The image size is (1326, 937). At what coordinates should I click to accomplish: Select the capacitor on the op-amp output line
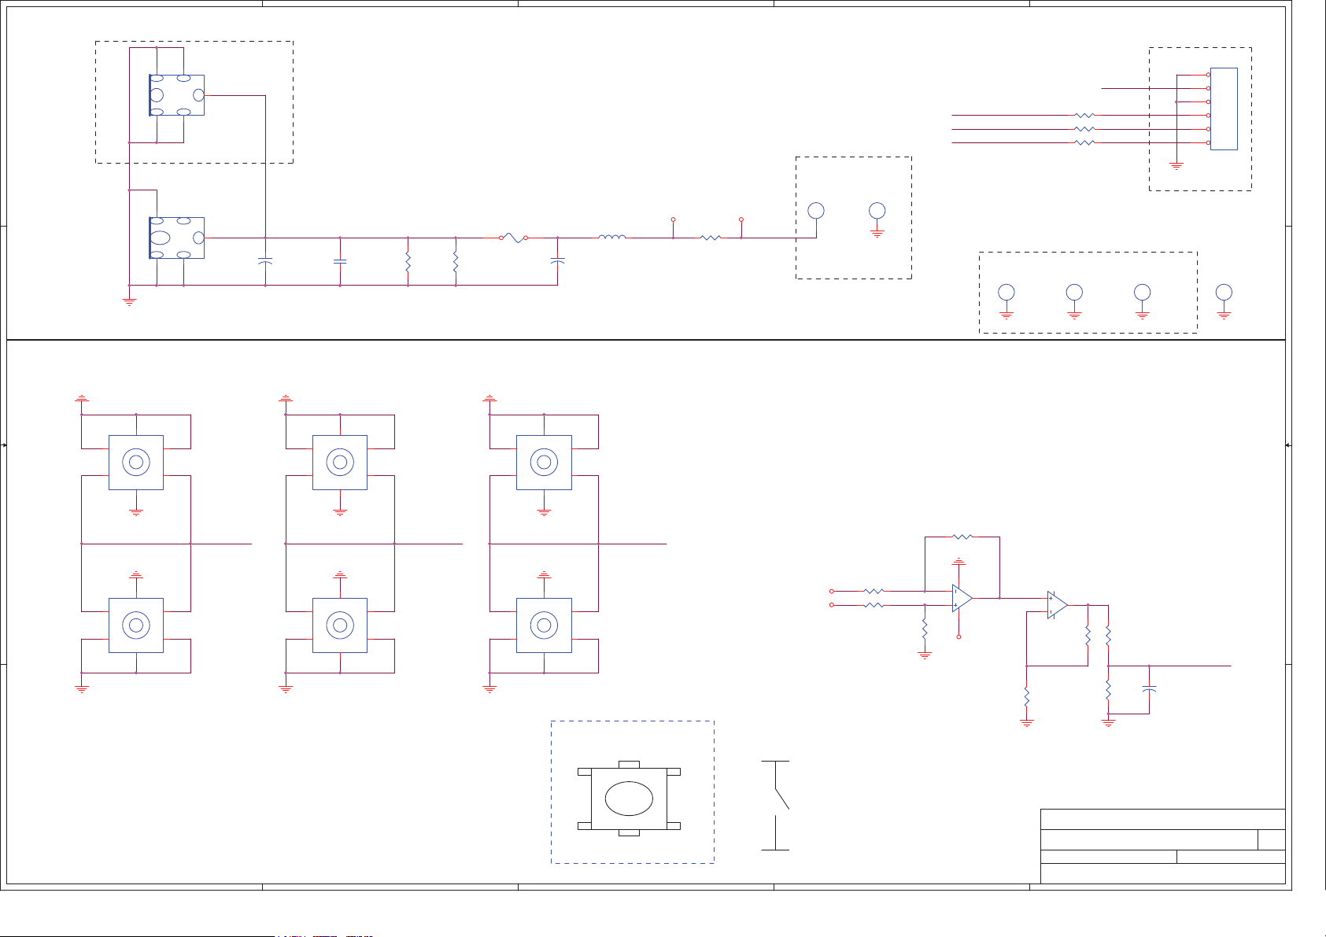tap(1149, 689)
